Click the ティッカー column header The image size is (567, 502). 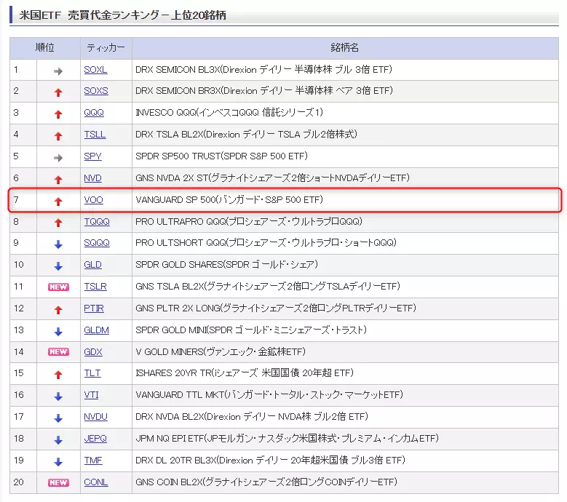click(106, 48)
